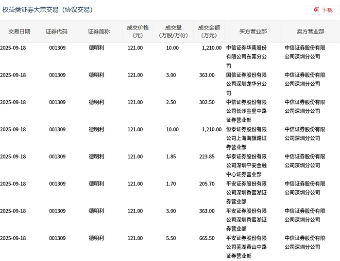Click the amount 223.85
This screenshot has height=261, width=340.
(207, 156)
